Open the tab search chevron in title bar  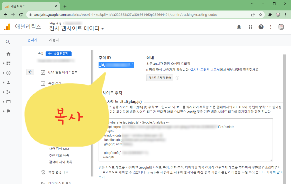pos(252,4)
